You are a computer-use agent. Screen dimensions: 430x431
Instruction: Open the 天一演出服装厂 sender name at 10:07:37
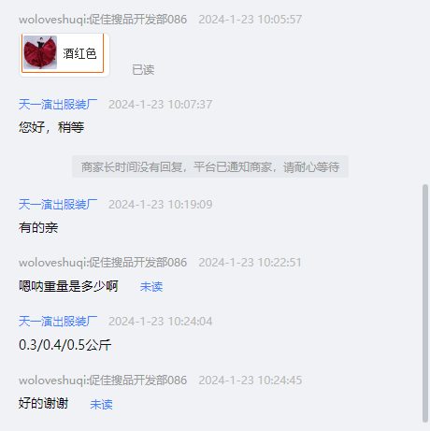(58, 105)
